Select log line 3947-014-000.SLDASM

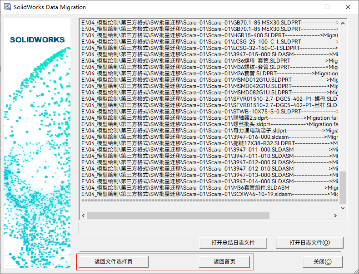[209, 181]
